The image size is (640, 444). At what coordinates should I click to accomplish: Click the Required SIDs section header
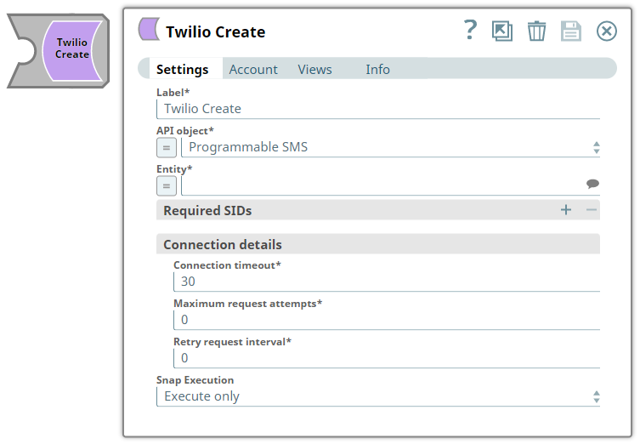point(378,210)
